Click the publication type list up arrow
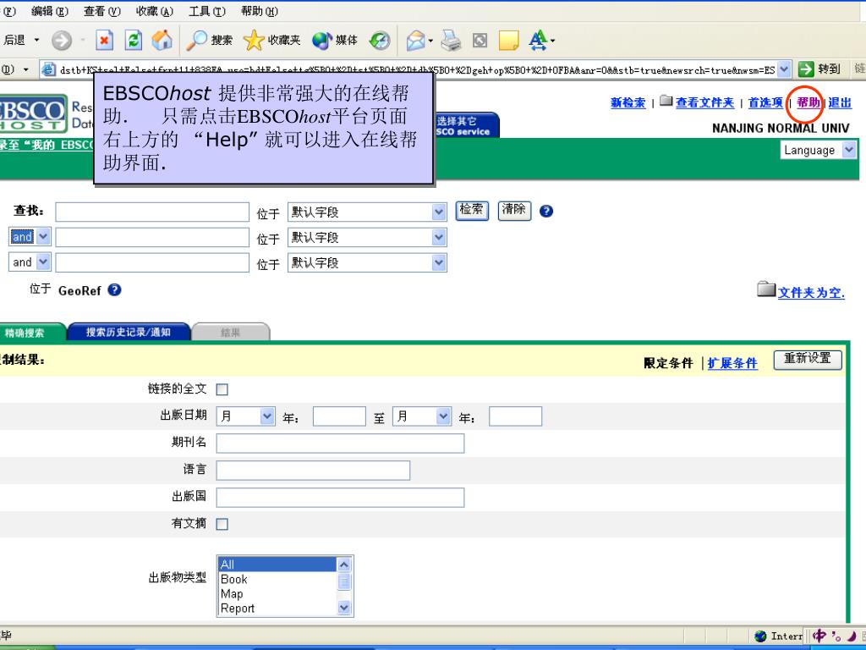866x650 pixels. coord(343,565)
